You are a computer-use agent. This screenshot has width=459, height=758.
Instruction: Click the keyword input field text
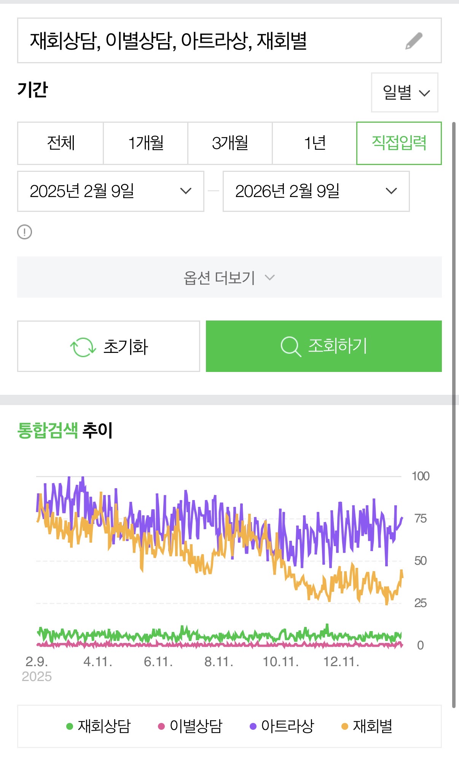coord(168,41)
